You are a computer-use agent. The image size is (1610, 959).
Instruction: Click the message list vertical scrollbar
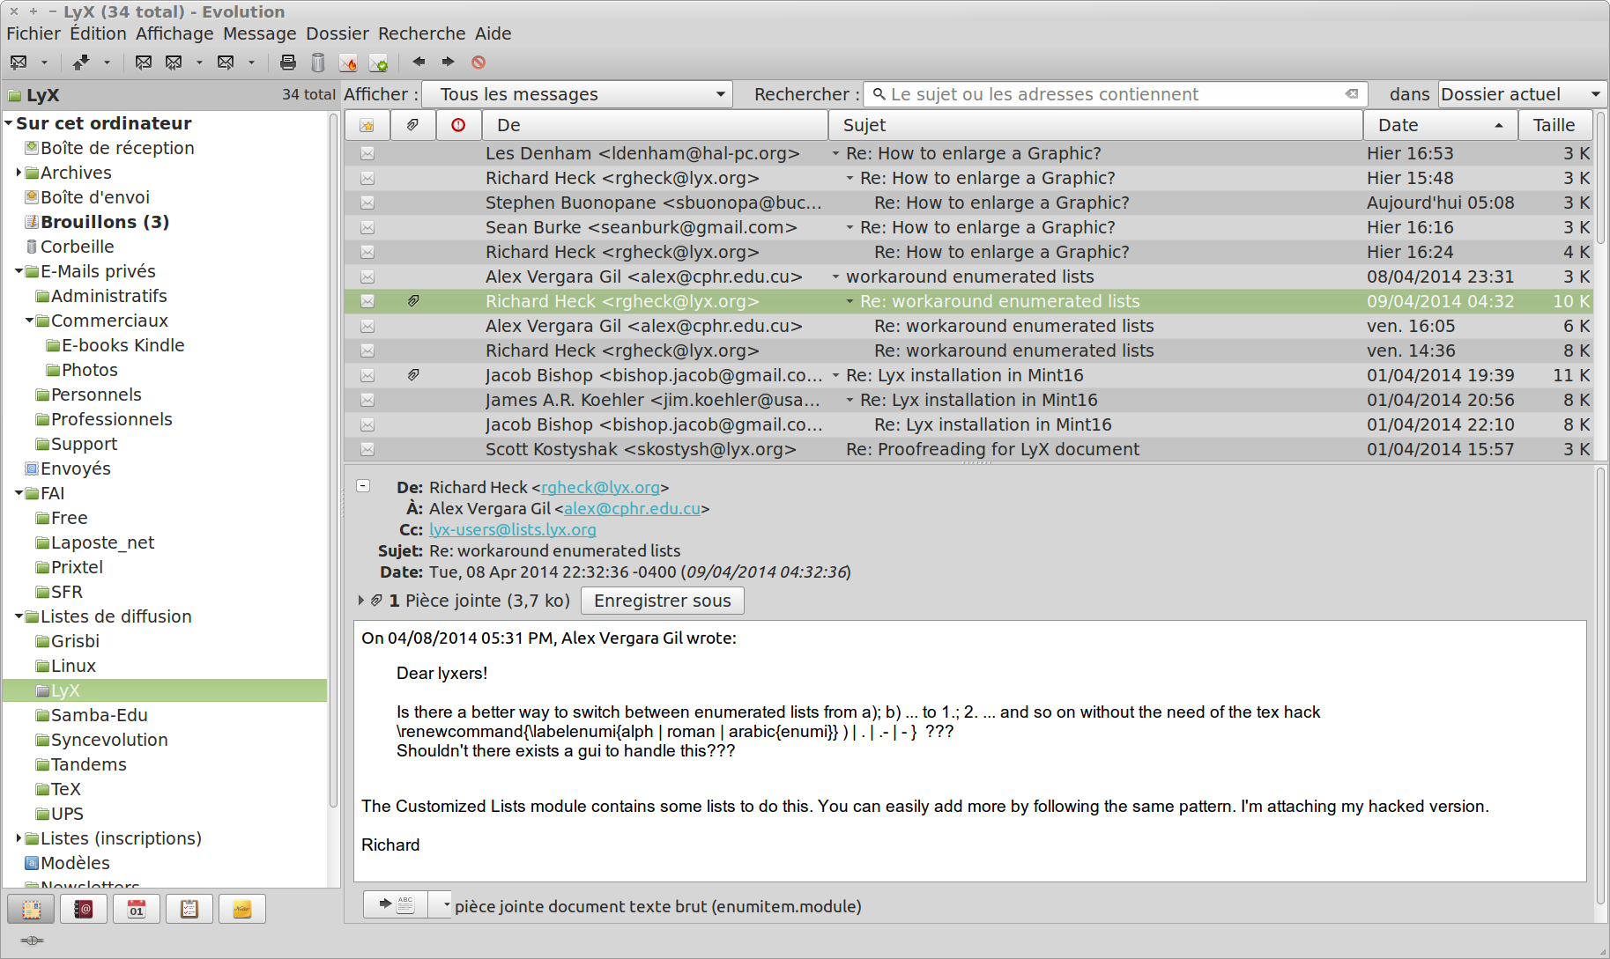pos(1601,176)
